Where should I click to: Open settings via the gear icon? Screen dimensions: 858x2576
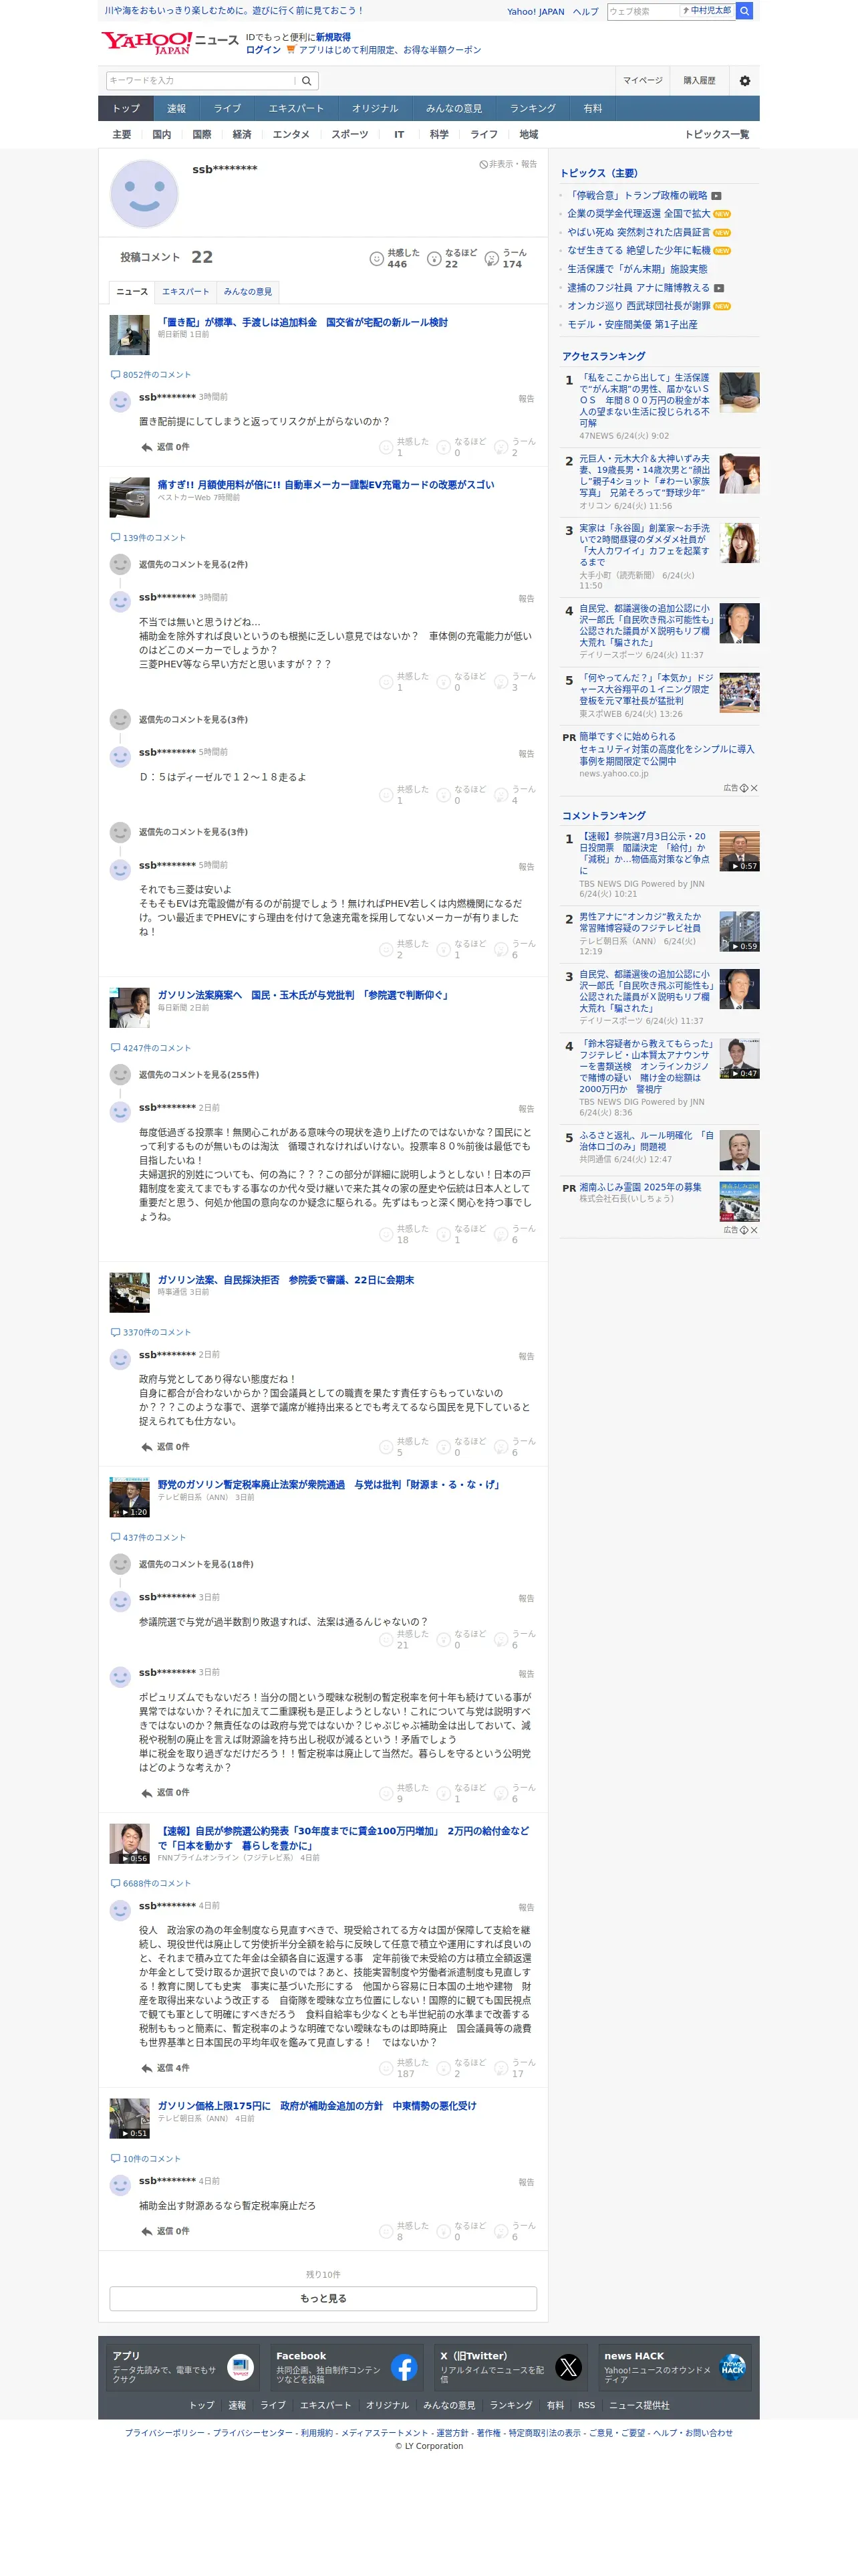(745, 81)
